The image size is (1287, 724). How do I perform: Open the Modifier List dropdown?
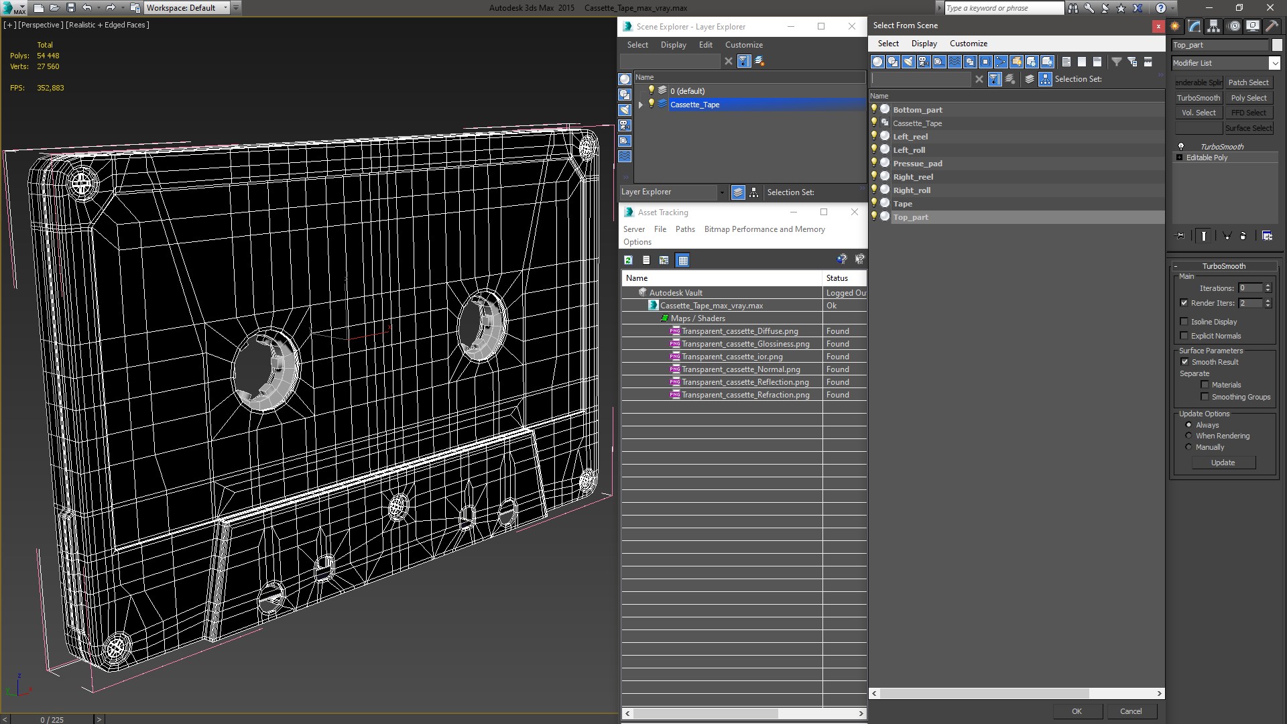pyautogui.click(x=1274, y=63)
